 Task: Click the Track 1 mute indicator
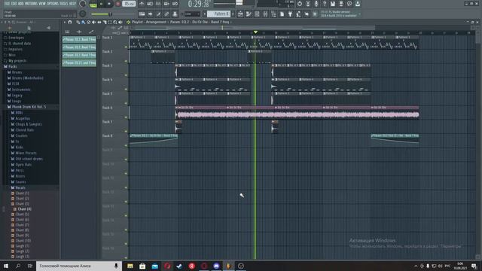126,47
